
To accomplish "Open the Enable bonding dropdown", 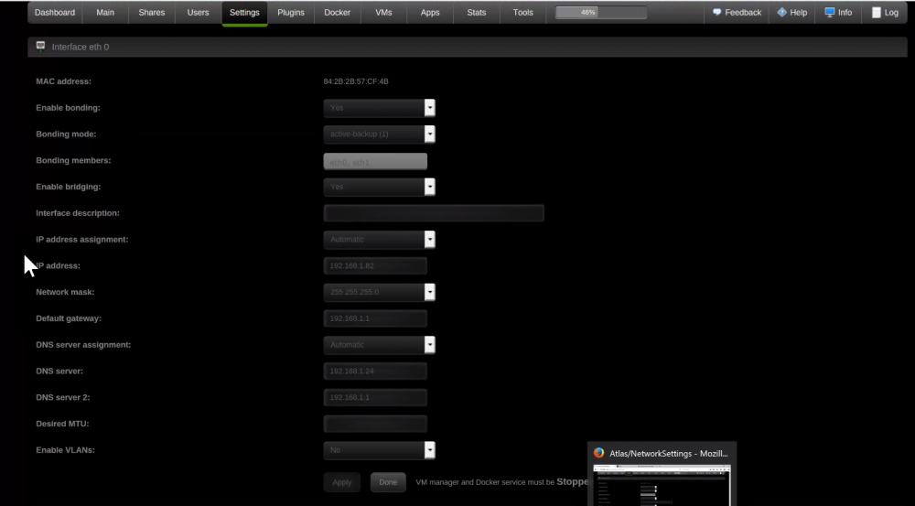I will pos(380,107).
